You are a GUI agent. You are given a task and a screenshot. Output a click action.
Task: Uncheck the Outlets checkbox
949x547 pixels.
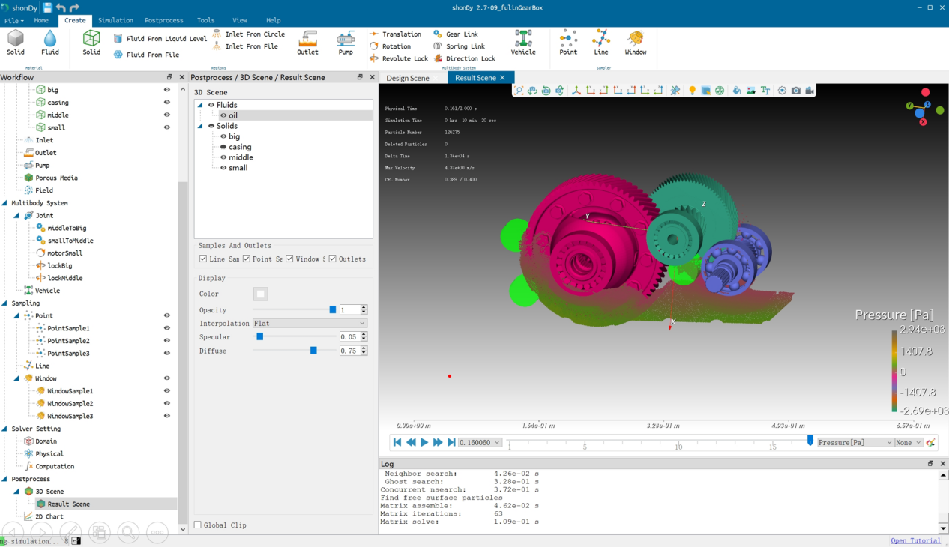point(332,259)
